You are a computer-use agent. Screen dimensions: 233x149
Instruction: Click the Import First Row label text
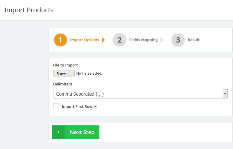[x=77, y=107]
